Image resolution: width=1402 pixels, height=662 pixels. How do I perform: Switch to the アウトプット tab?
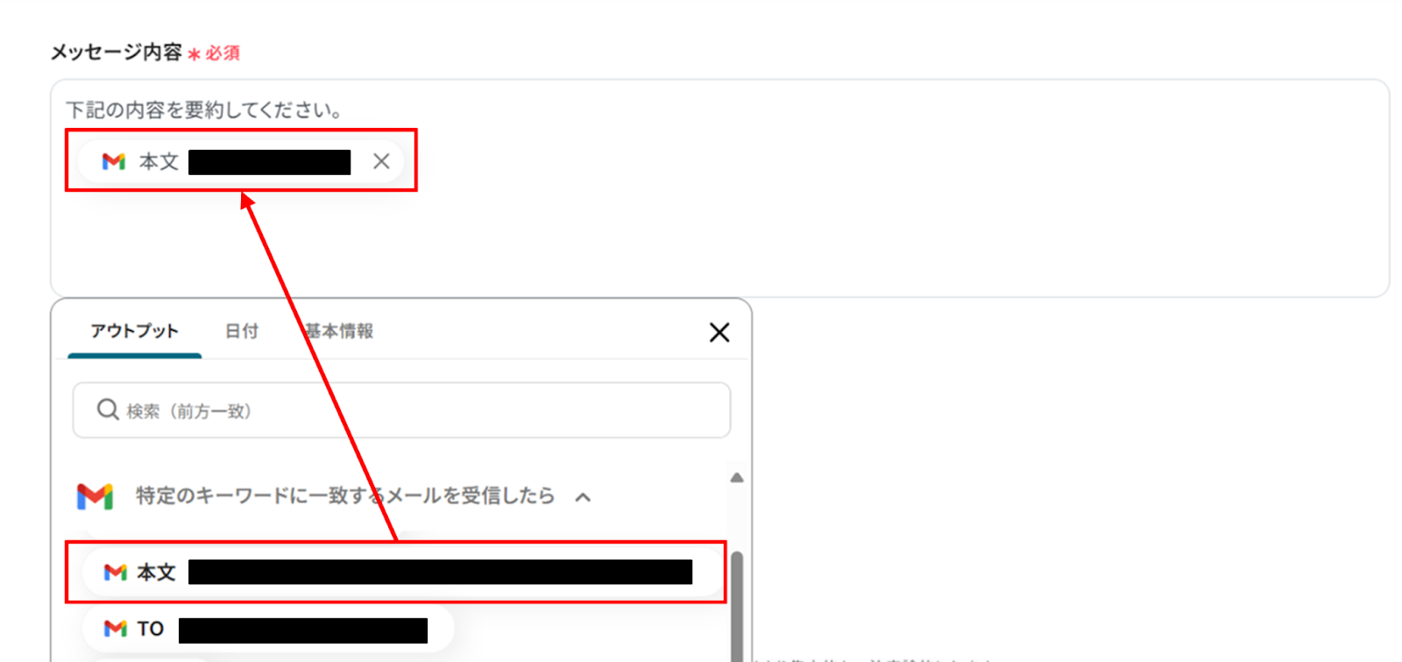tap(134, 331)
